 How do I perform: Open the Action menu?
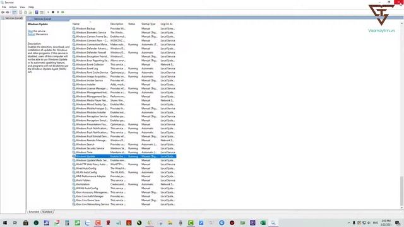pyautogui.click(x=13, y=7)
